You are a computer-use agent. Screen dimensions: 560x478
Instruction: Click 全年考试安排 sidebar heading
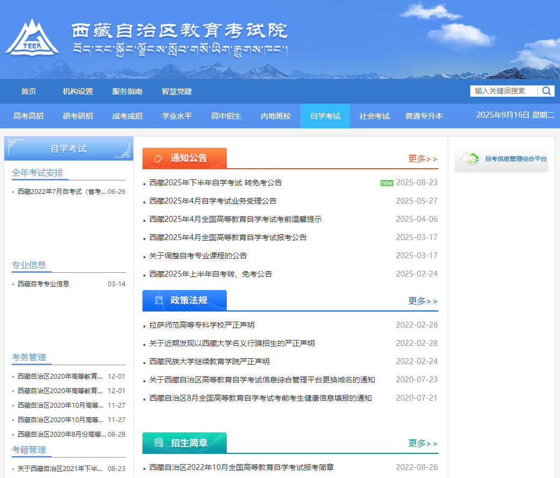point(38,172)
